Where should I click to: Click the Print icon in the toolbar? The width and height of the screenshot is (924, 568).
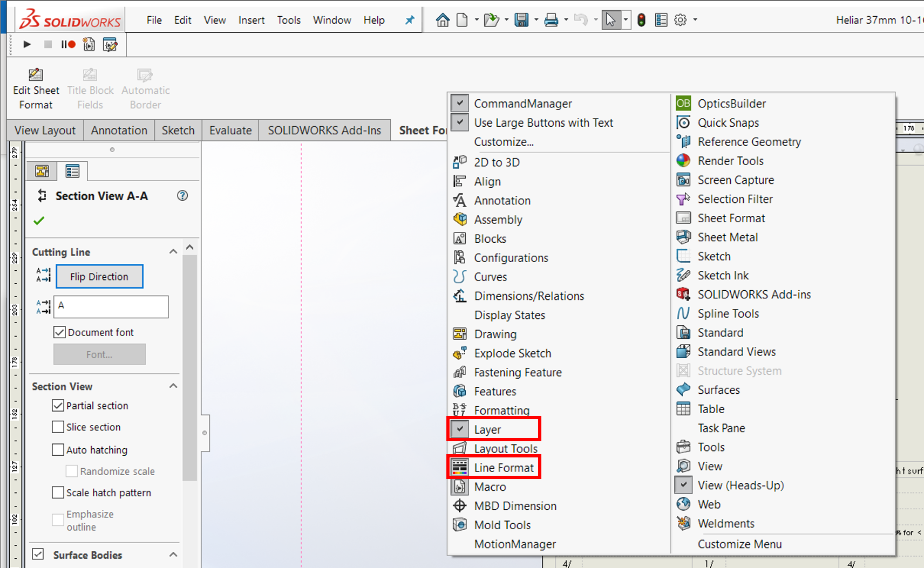tap(551, 19)
